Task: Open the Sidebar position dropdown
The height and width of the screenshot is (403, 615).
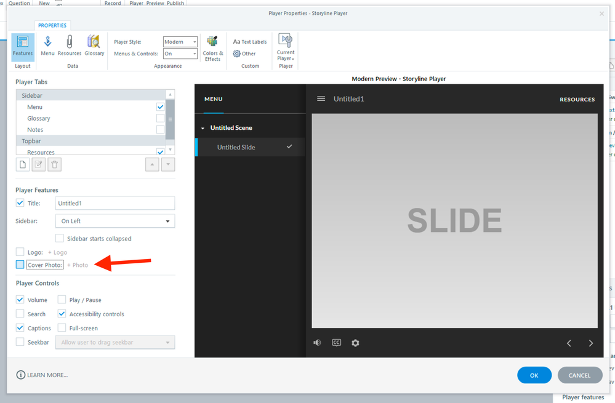Action: 115,221
